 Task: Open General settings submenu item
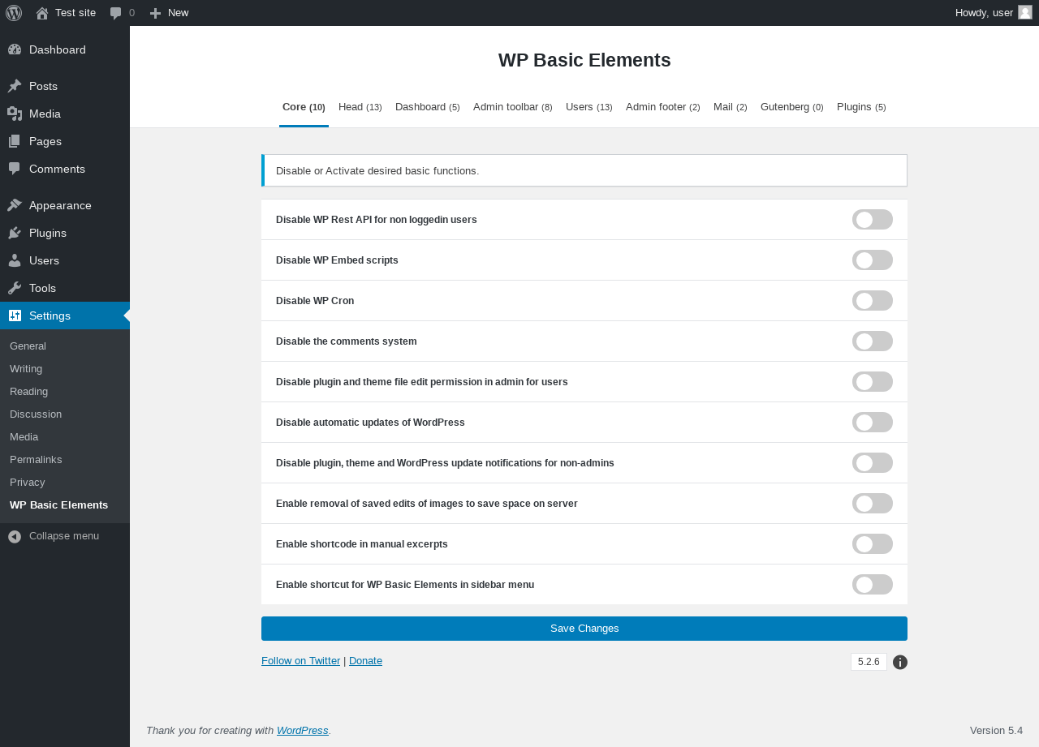[65, 346]
